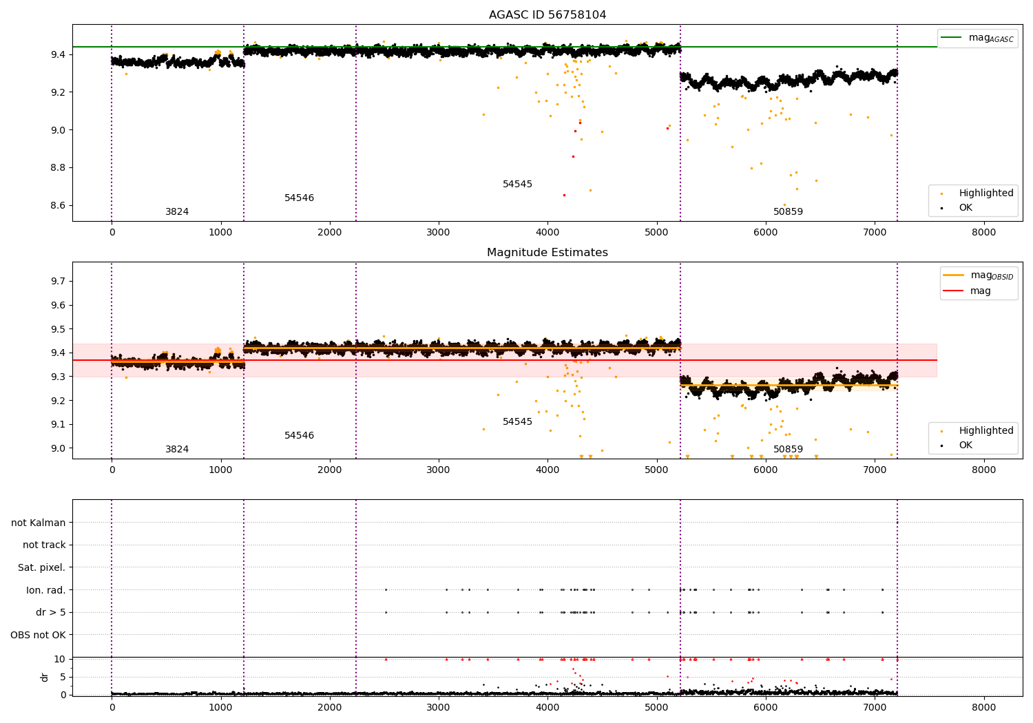Click obsid label 54545 in Magnitude Estimates plot
This screenshot has height=723, width=1033.
click(517, 422)
